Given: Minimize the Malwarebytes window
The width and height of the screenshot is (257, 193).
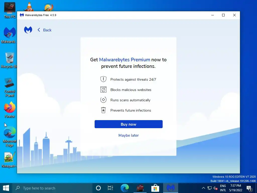Looking at the screenshot, I should 213,15.
